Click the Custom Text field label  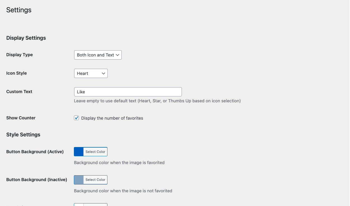(19, 92)
